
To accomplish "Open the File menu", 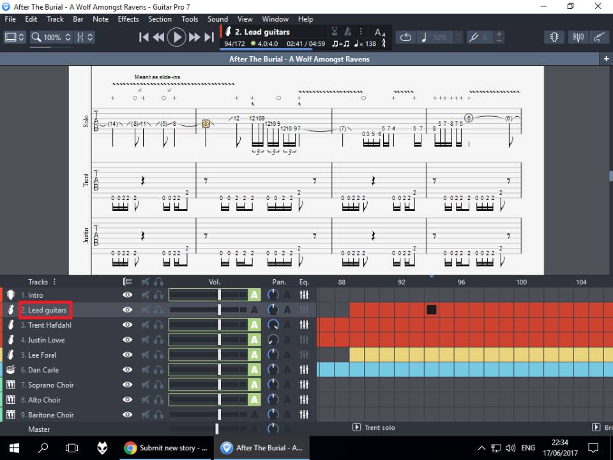I will [x=10, y=19].
